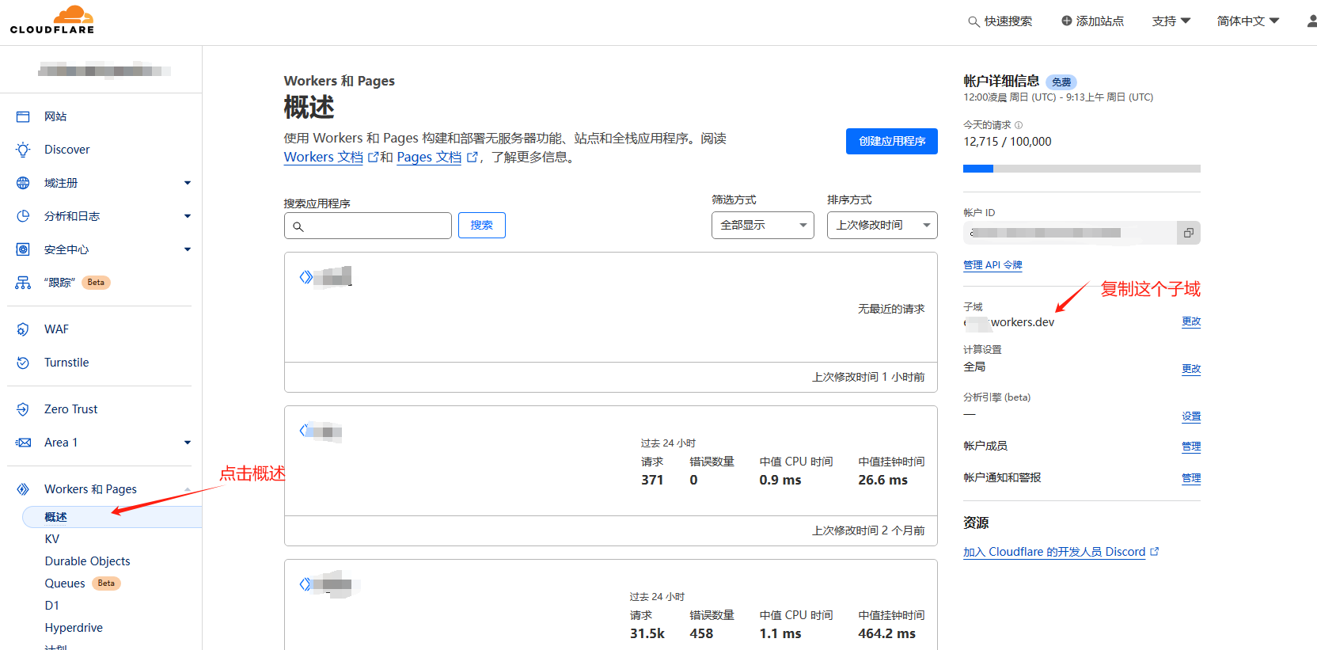Open the 上次修改时间 sort dropdown
This screenshot has width=1317, height=650.
click(x=882, y=225)
